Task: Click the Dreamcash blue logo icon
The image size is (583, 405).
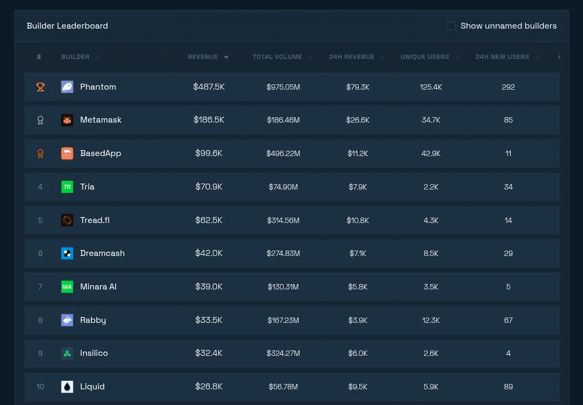Action: pyautogui.click(x=67, y=253)
